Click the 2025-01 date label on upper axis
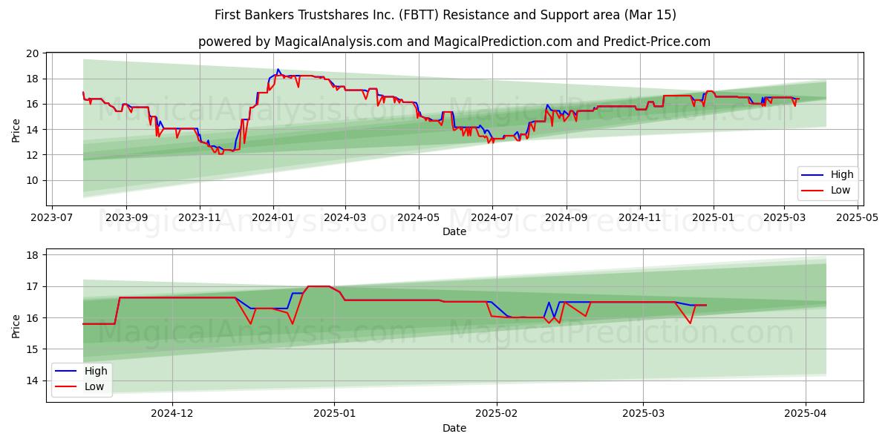Image resolution: width=891 pixels, height=445 pixels. [x=713, y=218]
